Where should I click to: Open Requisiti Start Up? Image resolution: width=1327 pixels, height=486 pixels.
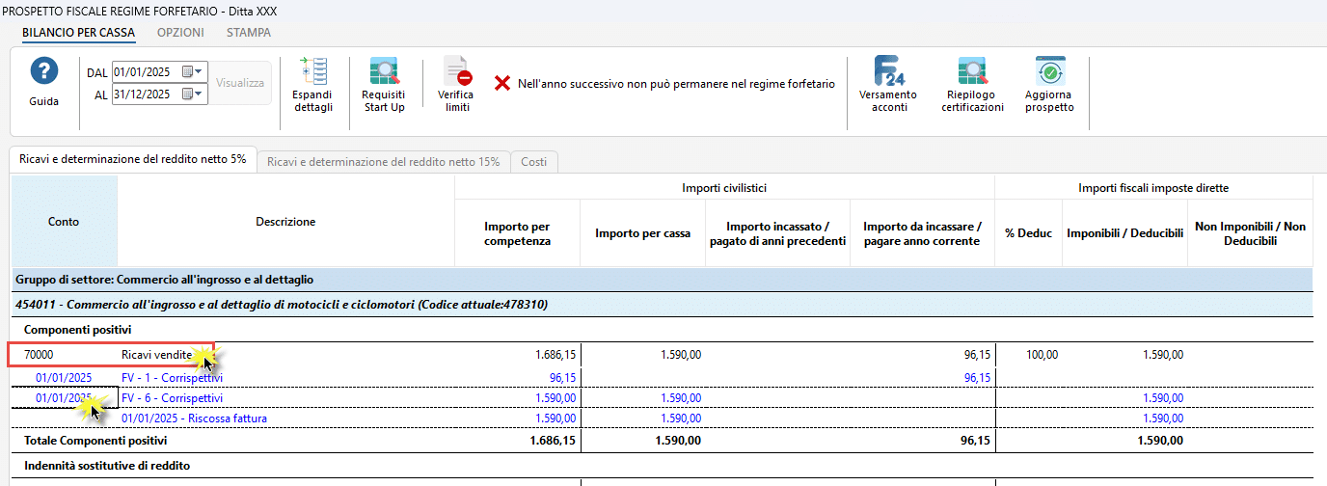384,73
